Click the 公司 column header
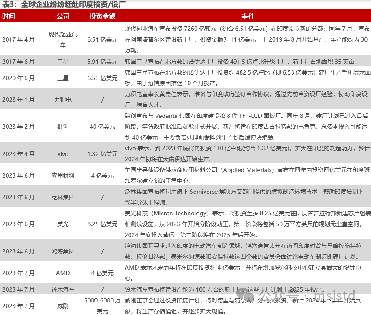The width and height of the screenshot is (371, 315). [x=63, y=16]
